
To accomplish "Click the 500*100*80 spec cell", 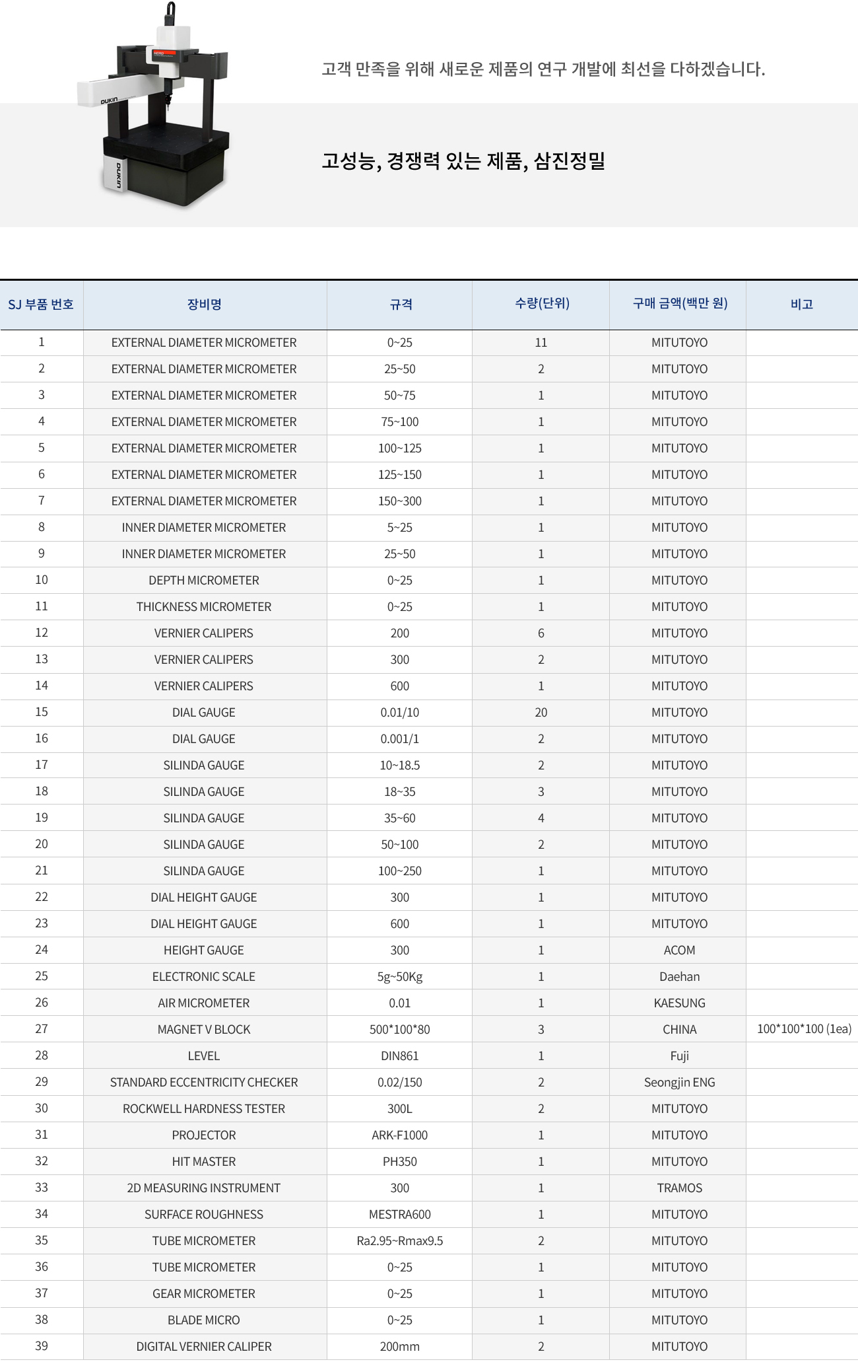I will pyautogui.click(x=400, y=1030).
